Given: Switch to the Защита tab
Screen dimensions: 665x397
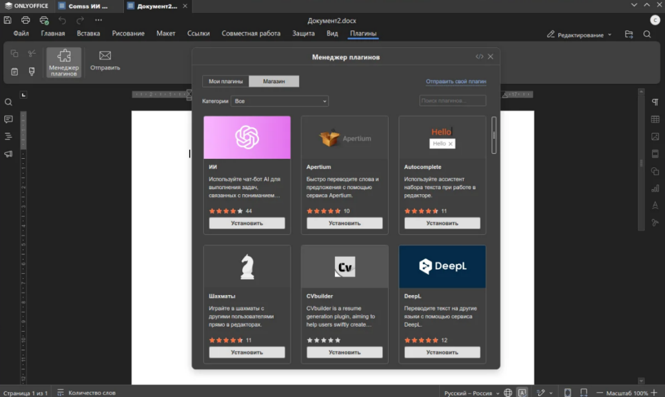Looking at the screenshot, I should [303, 34].
